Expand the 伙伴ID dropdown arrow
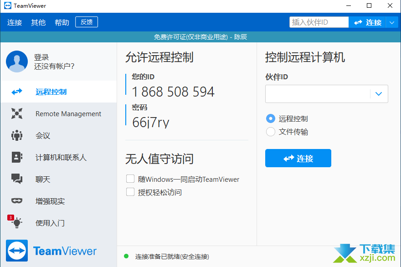 click(x=379, y=94)
